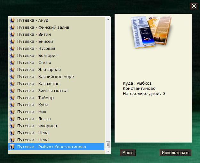Click the scrollbar up arrow
This screenshot has height=163, width=200.
tap(108, 19)
